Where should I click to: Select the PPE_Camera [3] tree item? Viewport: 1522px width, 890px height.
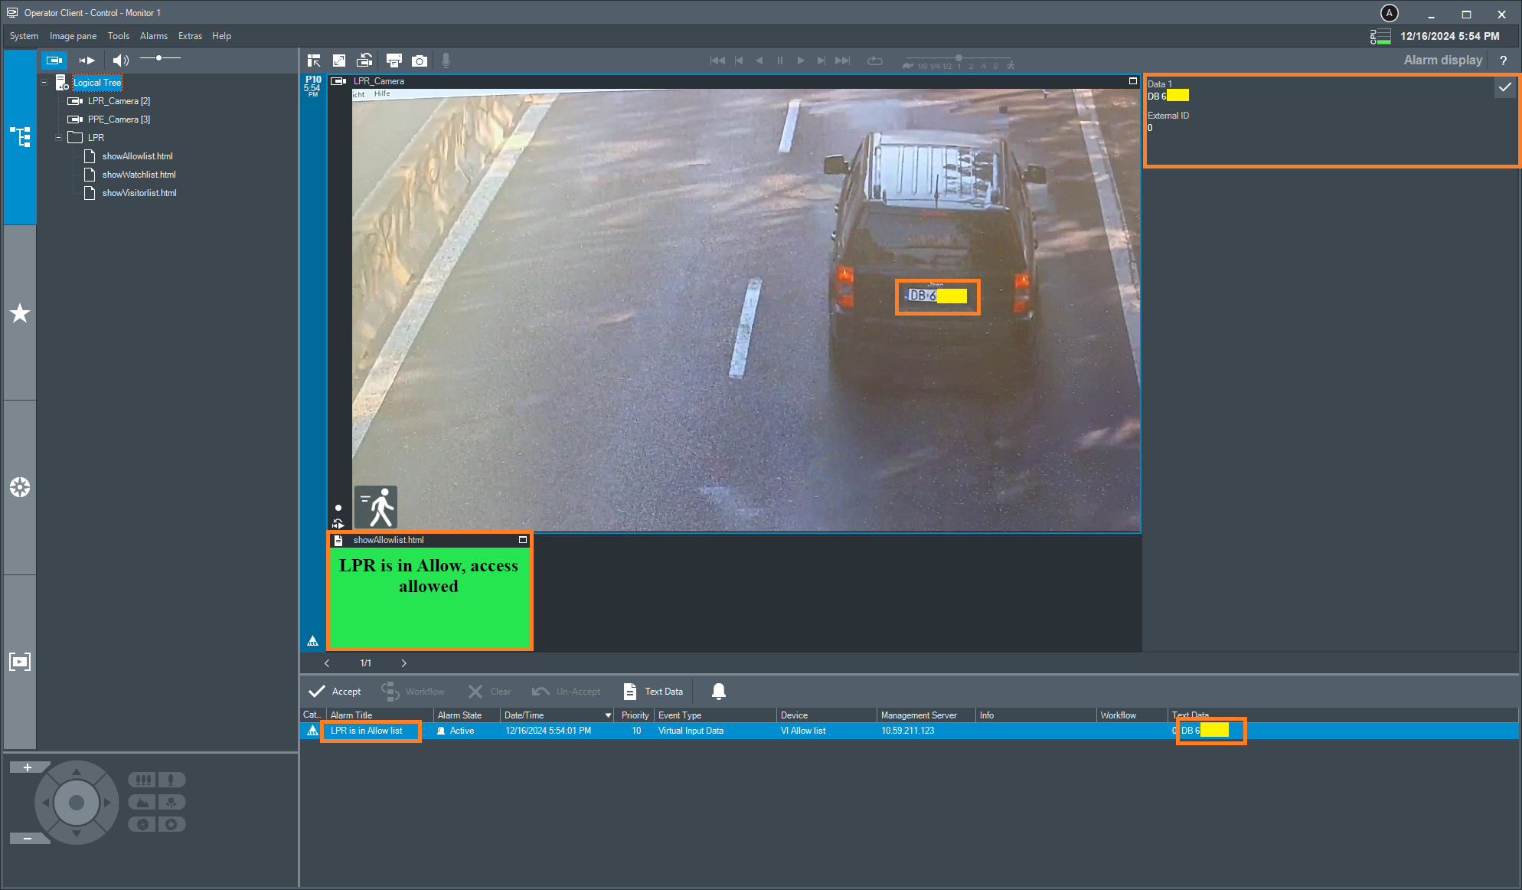[118, 119]
